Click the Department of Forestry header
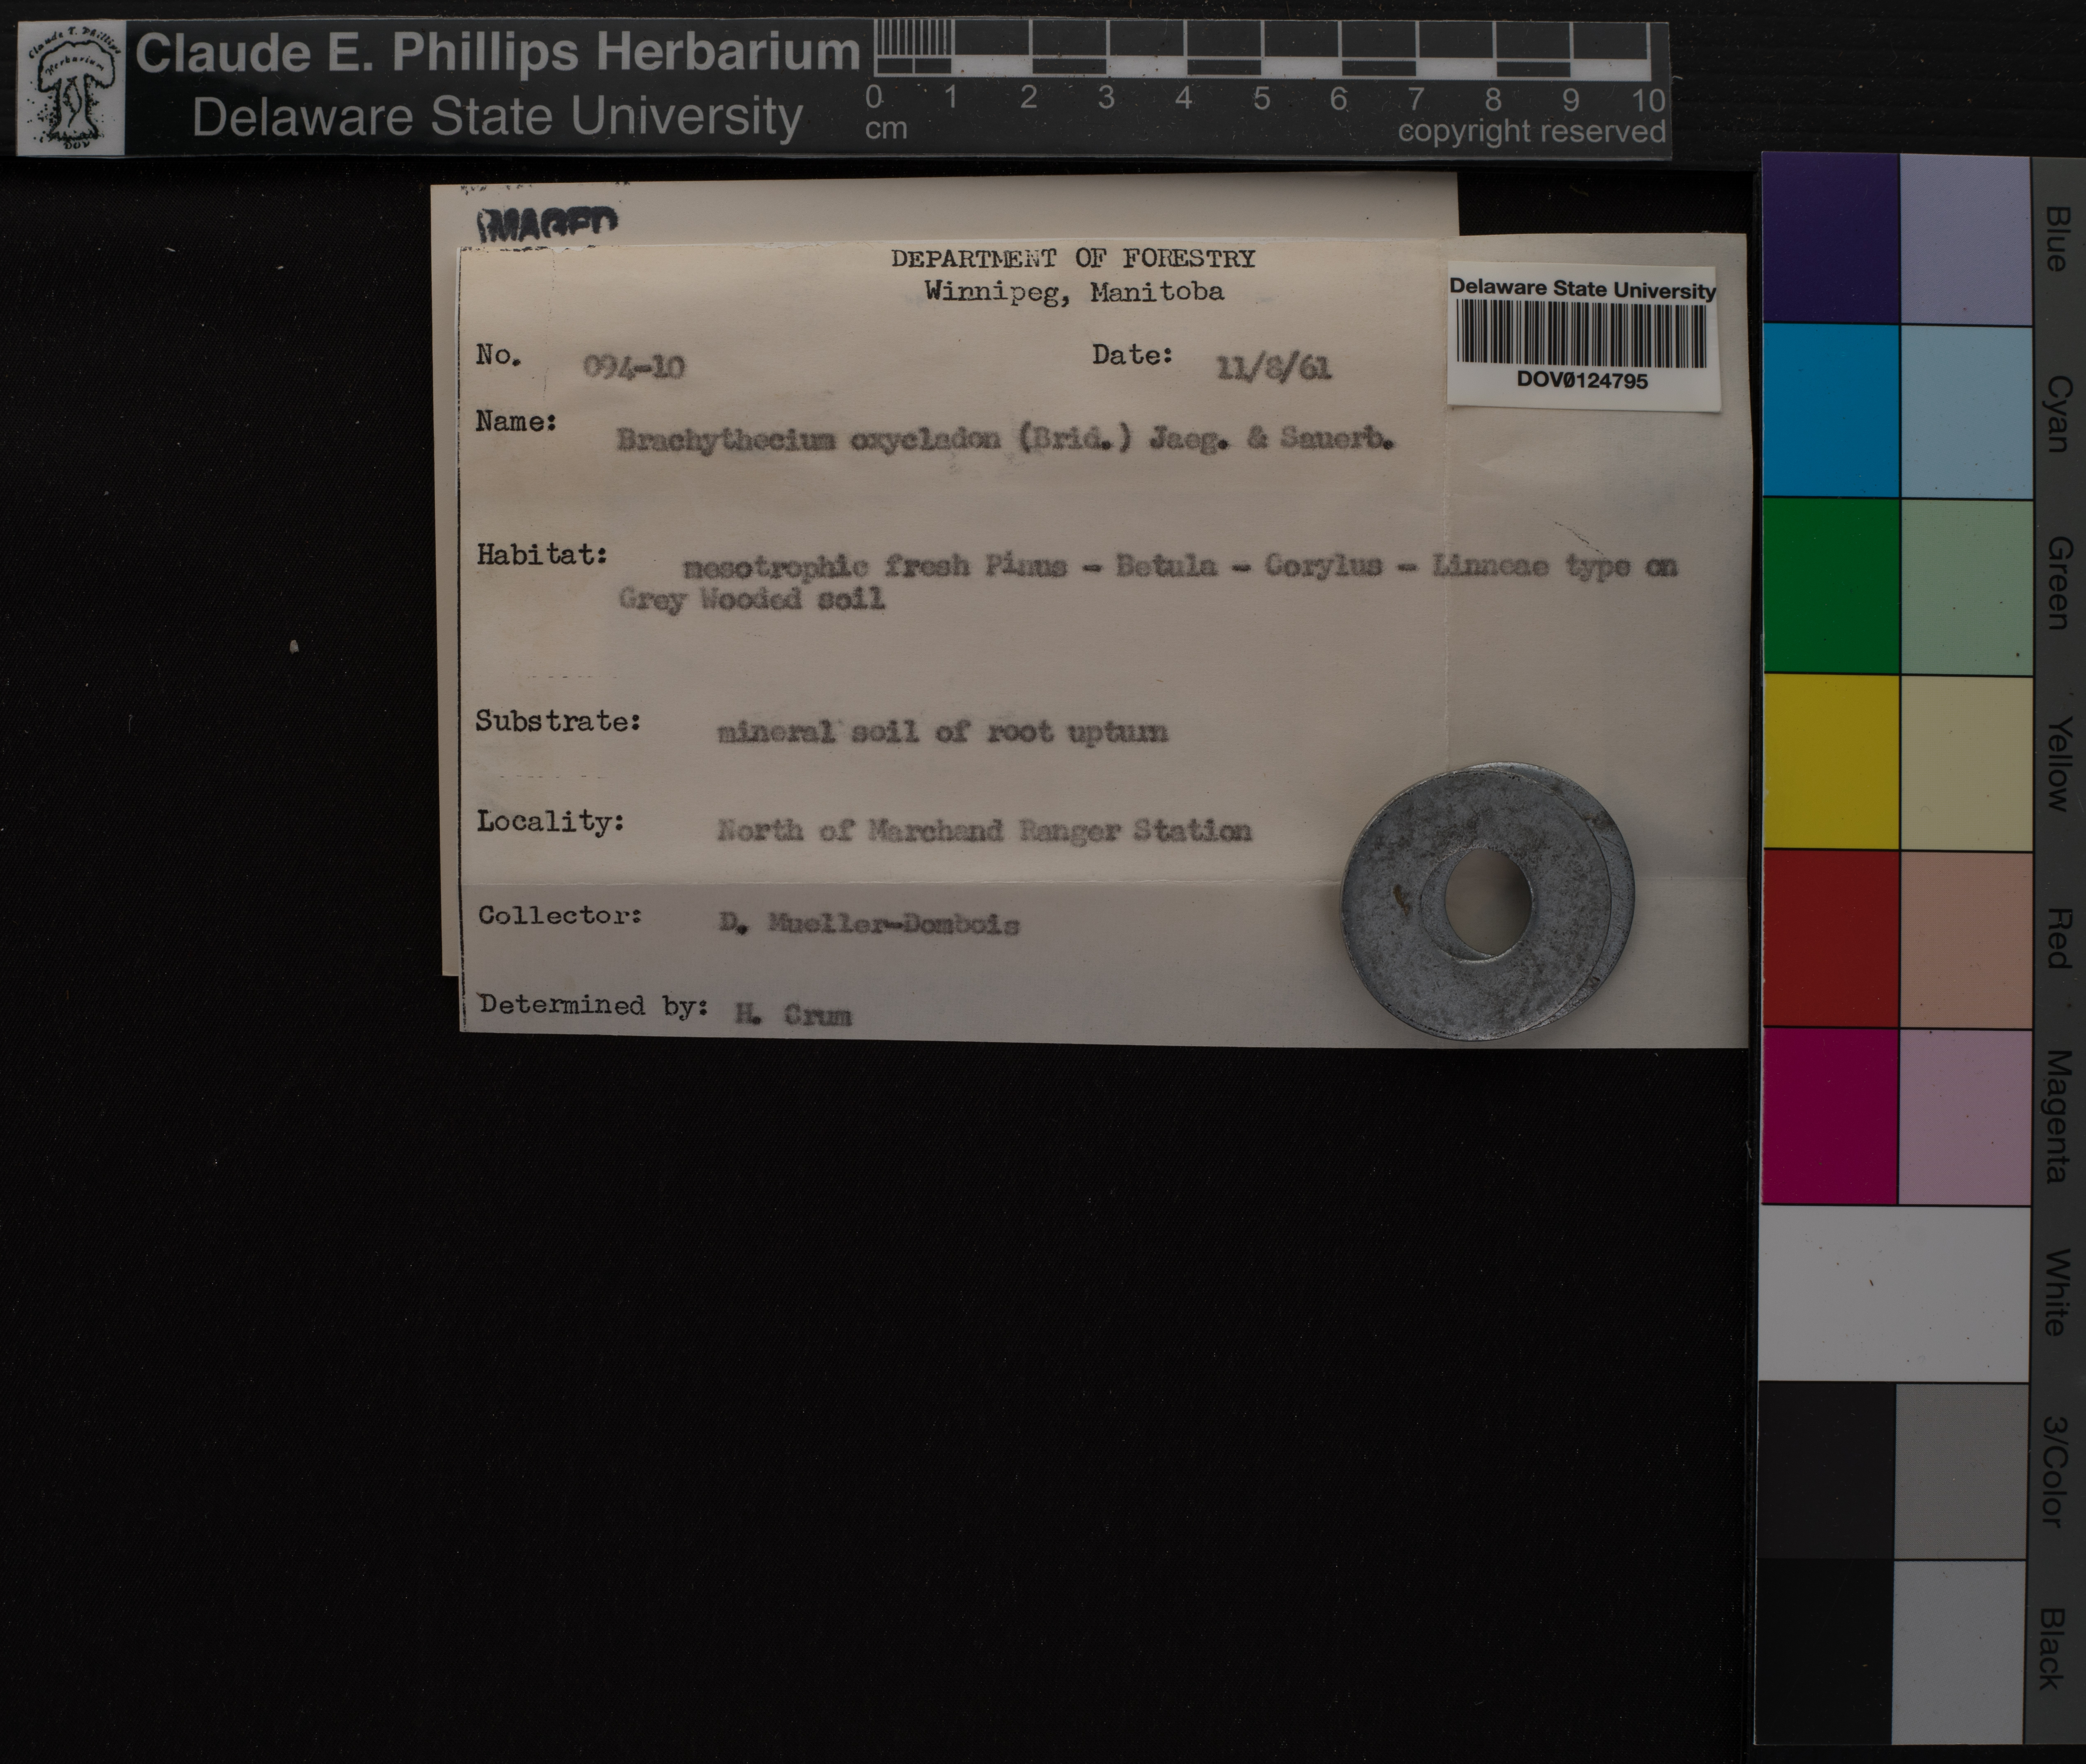Viewport: 2086px width, 1764px height. [1072, 259]
